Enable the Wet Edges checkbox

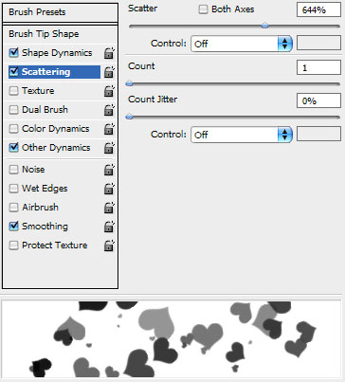pos(13,189)
